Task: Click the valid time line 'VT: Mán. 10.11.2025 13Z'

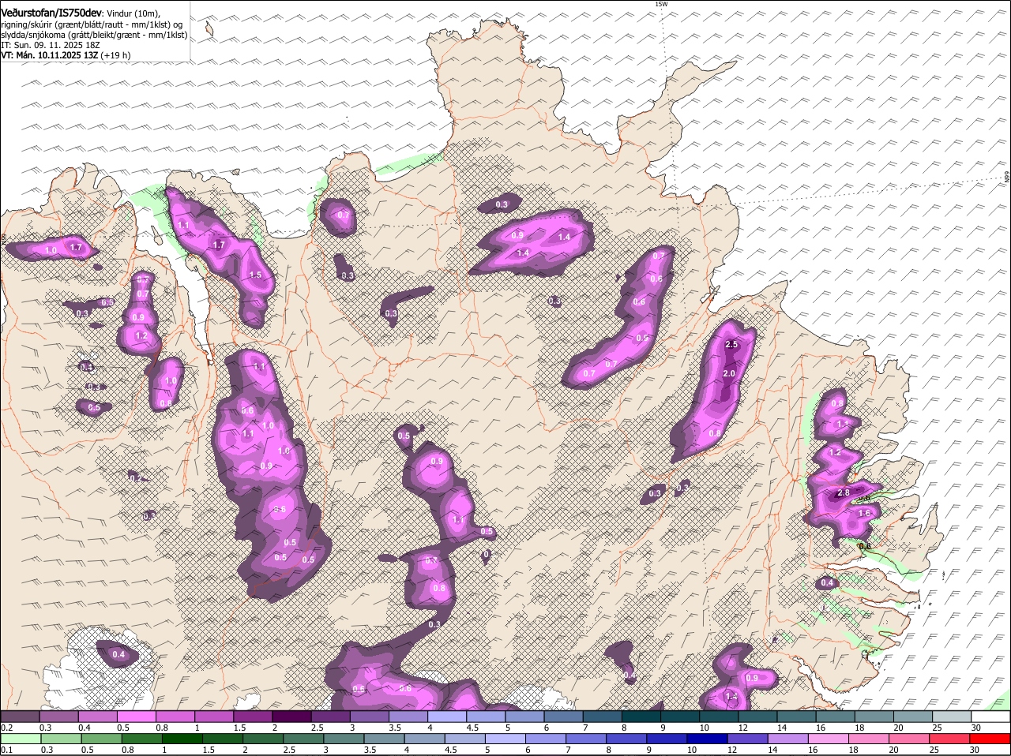Action: (x=49, y=55)
